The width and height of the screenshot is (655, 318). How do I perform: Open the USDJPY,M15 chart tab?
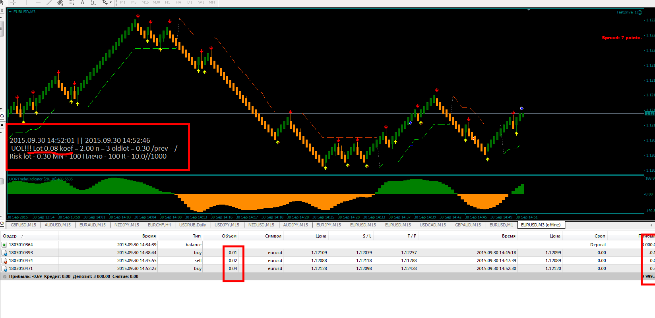coord(227,225)
